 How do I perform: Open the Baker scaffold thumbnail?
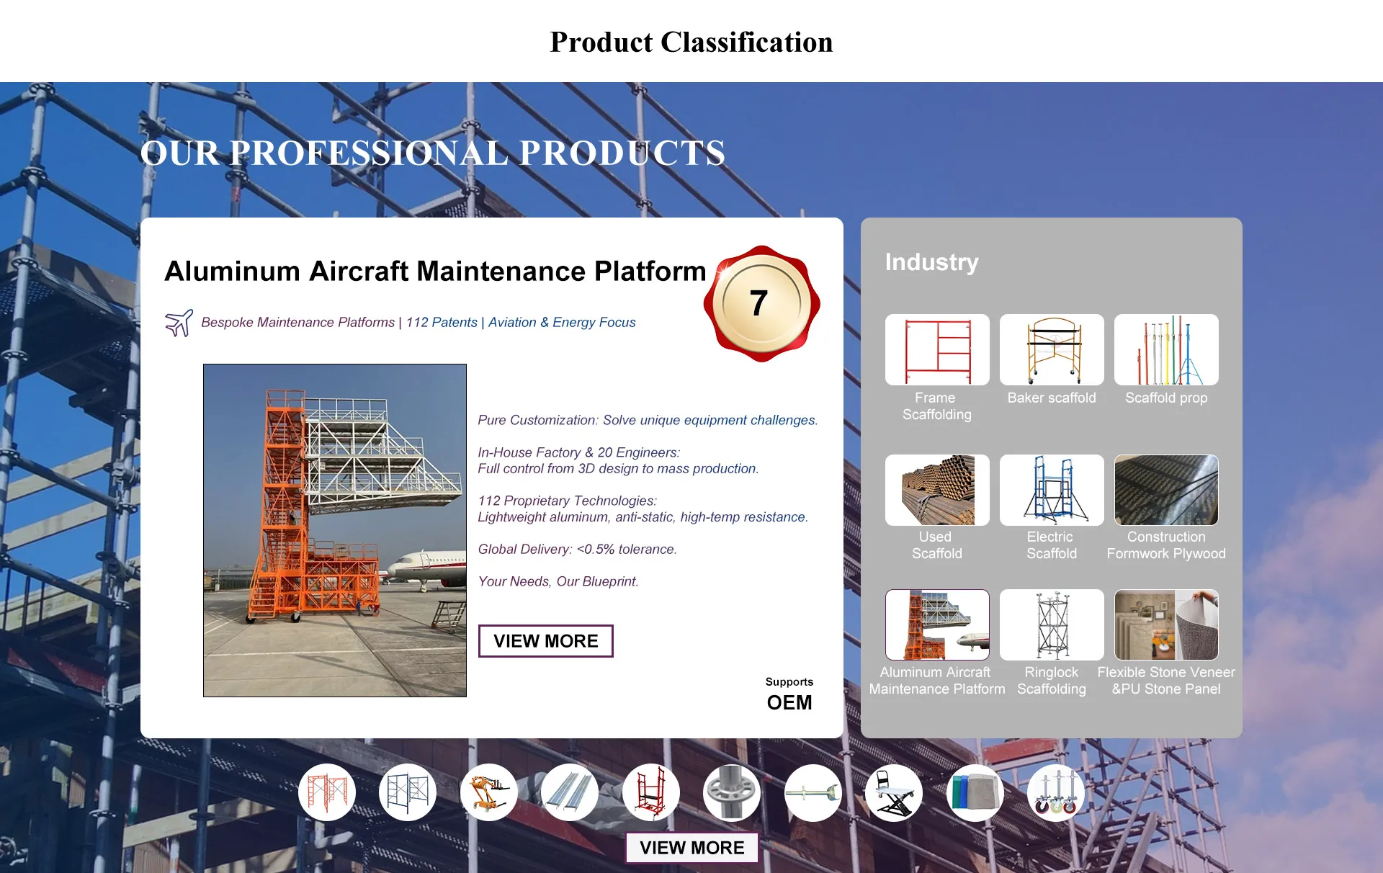coord(1052,349)
